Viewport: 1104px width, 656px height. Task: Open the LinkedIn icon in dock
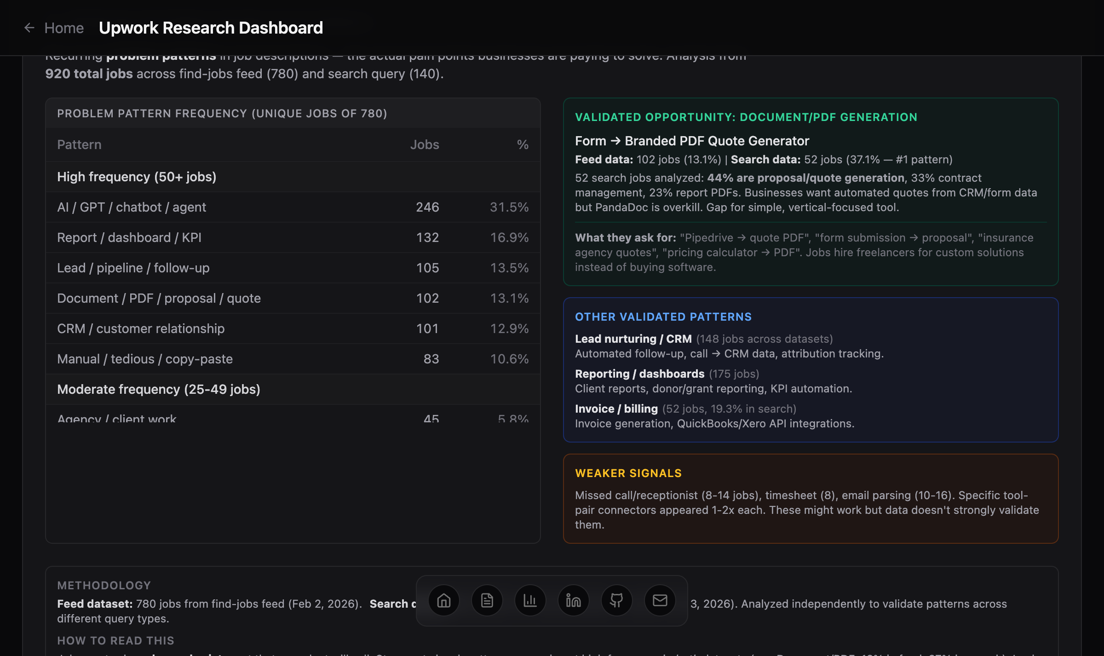[573, 600]
